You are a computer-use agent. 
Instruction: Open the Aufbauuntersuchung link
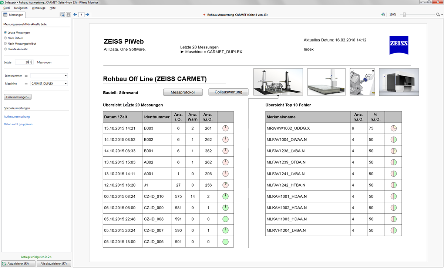(x=17, y=117)
